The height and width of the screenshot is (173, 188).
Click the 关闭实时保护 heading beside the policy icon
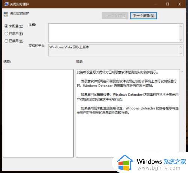(20, 14)
